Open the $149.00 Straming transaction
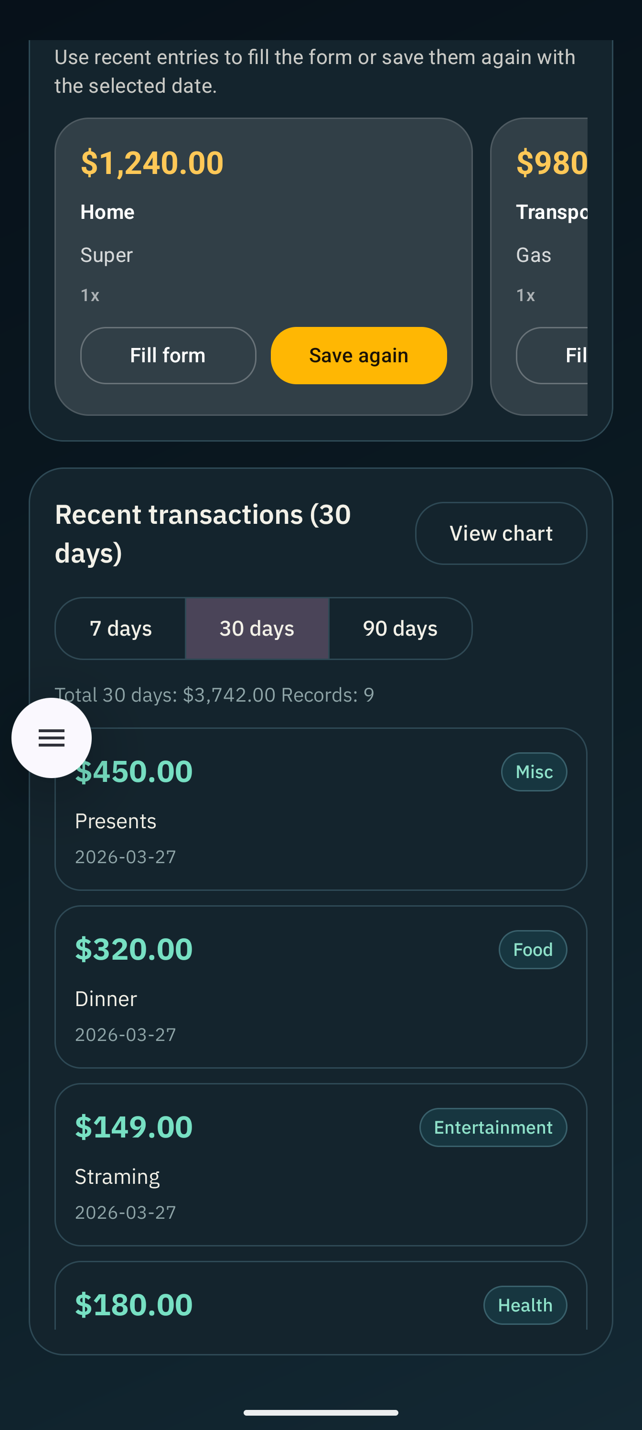Screen dimensions: 642x1430 click(321, 1164)
